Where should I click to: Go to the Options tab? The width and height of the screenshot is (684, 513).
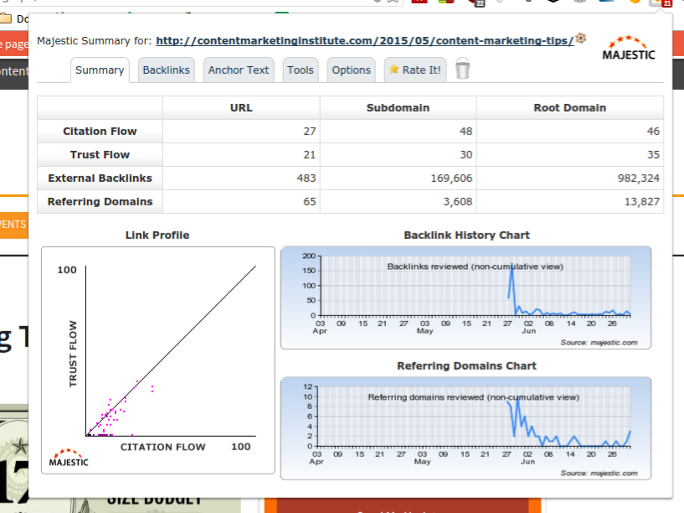351,70
